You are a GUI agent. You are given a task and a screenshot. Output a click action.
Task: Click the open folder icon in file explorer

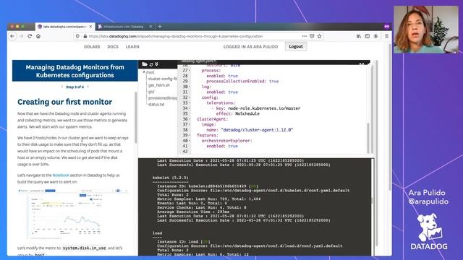pos(145,64)
